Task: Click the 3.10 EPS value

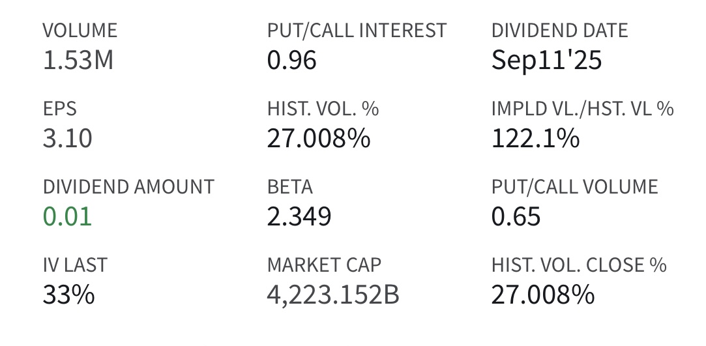Action: click(x=68, y=138)
